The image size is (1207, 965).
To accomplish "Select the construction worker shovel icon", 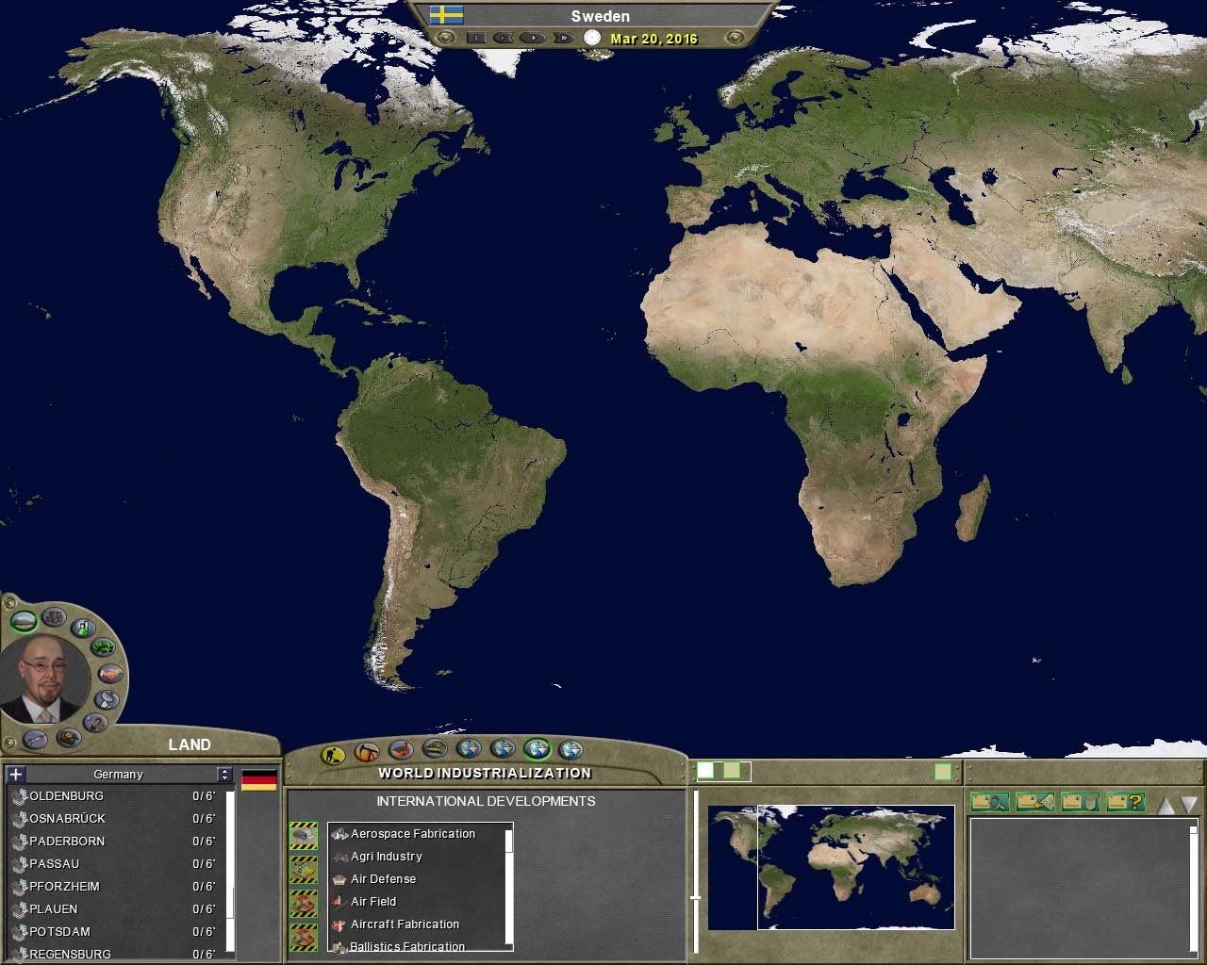I will click(333, 755).
